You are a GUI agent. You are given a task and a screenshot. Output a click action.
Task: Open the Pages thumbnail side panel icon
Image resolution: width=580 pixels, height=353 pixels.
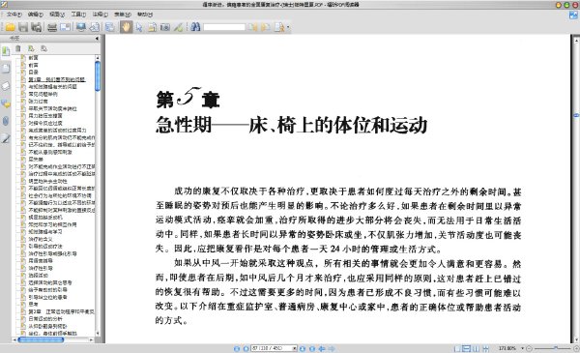pos(6,69)
